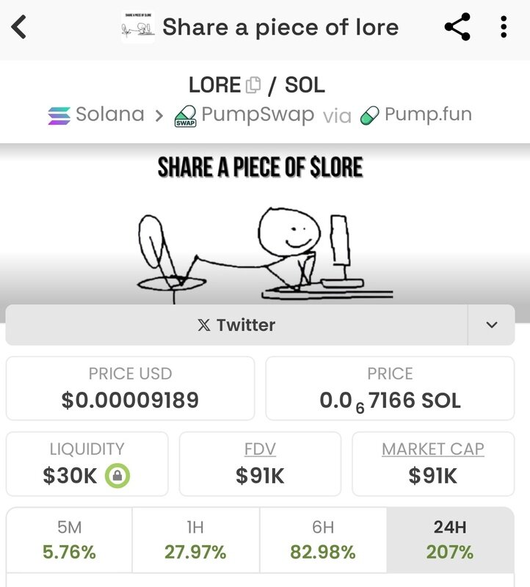This screenshot has width=530, height=587.
Task: Expand the social links dropdown chevron
Action: coord(491,325)
